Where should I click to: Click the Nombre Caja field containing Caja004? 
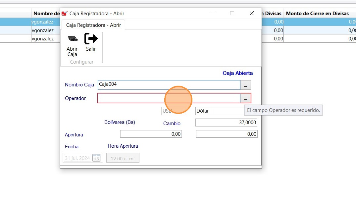pyautogui.click(x=169, y=85)
